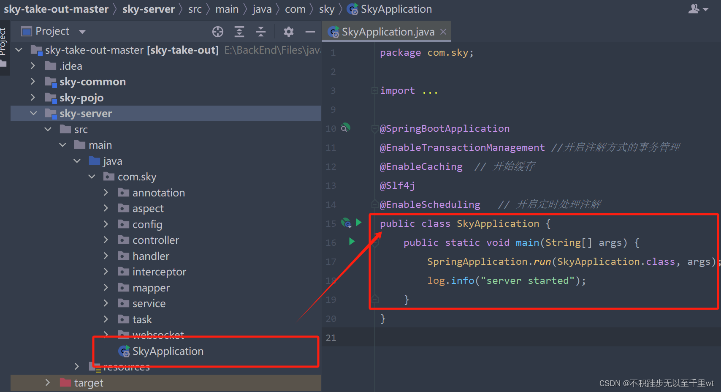Screen dimensions: 721x392
Task: Open the Project view dropdown
Action: (x=82, y=32)
